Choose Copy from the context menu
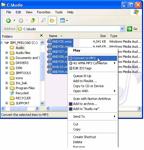 93,129
